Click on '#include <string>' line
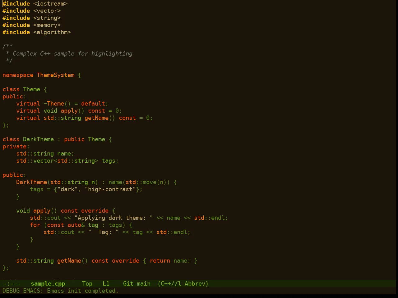The image size is (398, 298). tap(31, 18)
